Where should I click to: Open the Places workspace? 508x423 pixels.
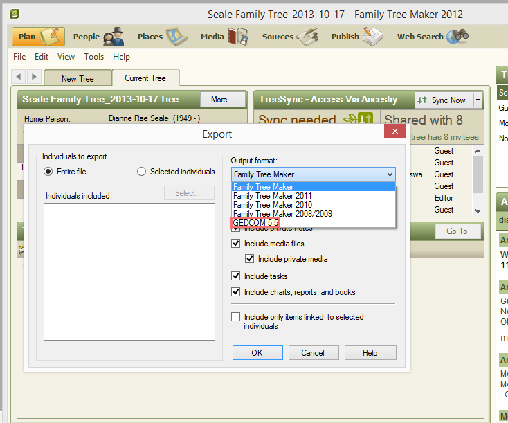tap(162, 37)
